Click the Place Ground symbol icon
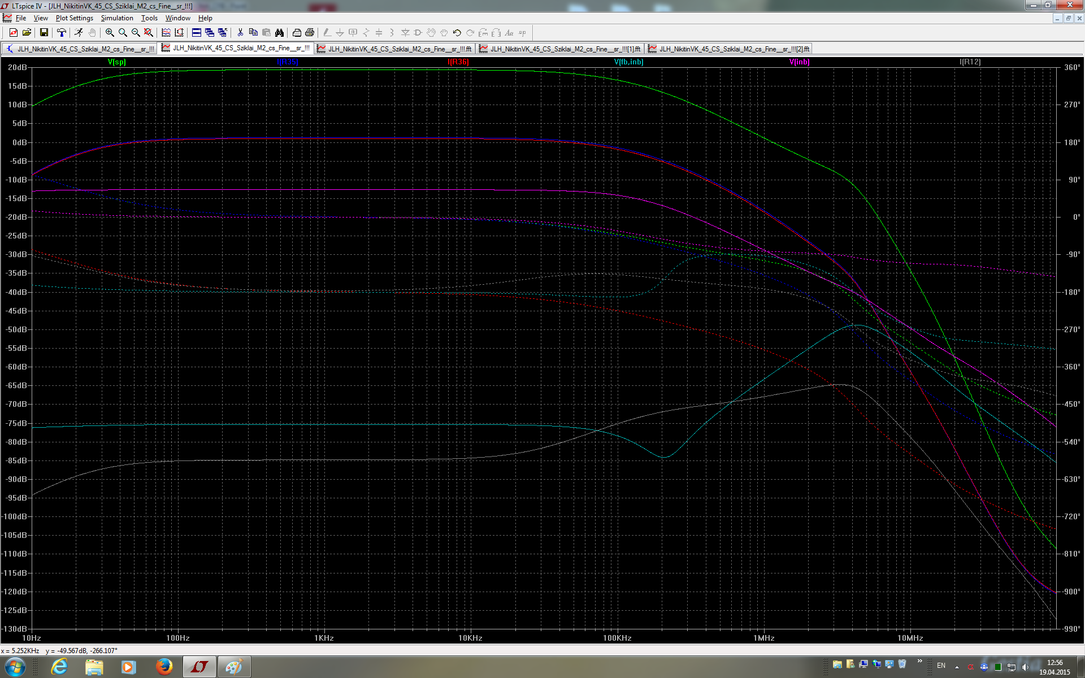 340,33
